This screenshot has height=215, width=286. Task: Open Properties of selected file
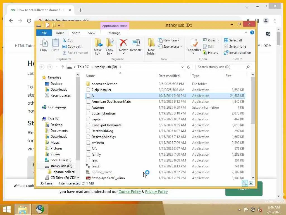point(194,46)
